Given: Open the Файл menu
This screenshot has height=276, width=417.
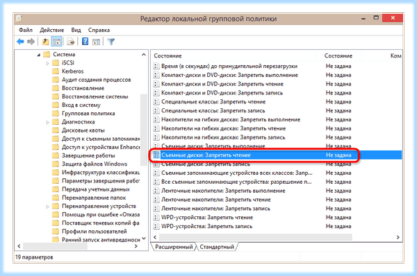Looking at the screenshot, I should click(x=26, y=30).
